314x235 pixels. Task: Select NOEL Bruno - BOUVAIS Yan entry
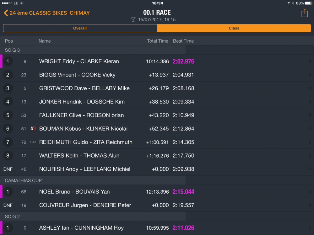(157, 192)
